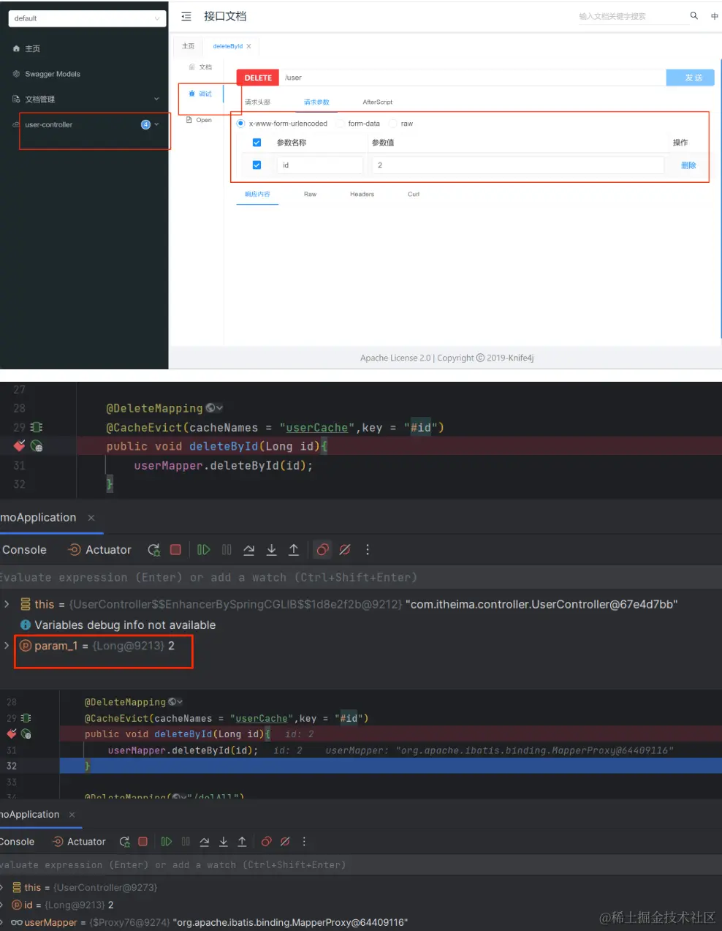Click the 删除 link in the id row

(688, 165)
